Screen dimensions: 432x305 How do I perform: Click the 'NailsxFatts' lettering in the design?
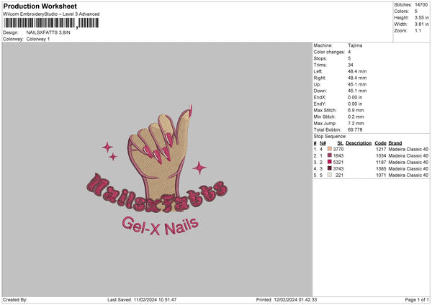click(x=157, y=194)
